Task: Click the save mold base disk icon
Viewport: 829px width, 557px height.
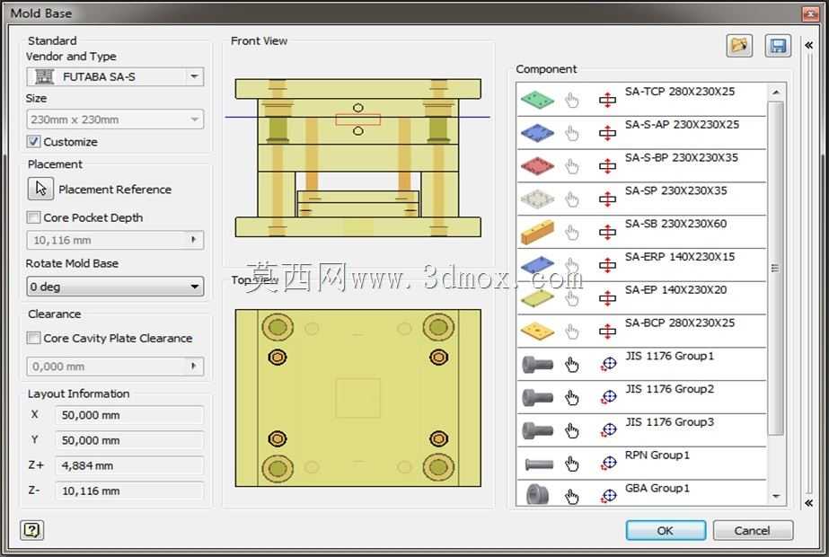Action: pos(778,46)
